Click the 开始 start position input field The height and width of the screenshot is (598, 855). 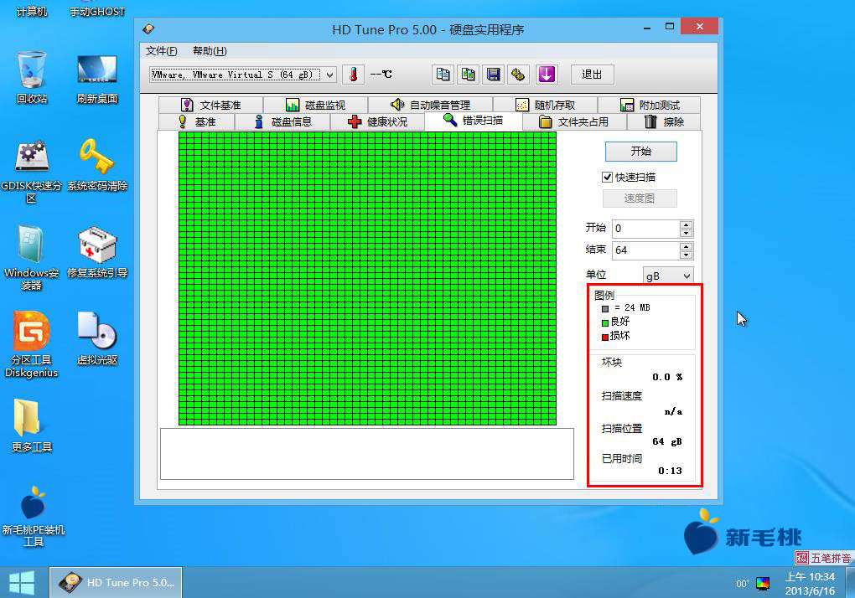pos(646,228)
